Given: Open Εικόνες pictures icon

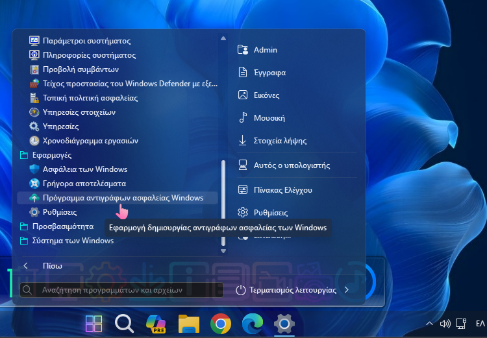Looking at the screenshot, I should [243, 95].
